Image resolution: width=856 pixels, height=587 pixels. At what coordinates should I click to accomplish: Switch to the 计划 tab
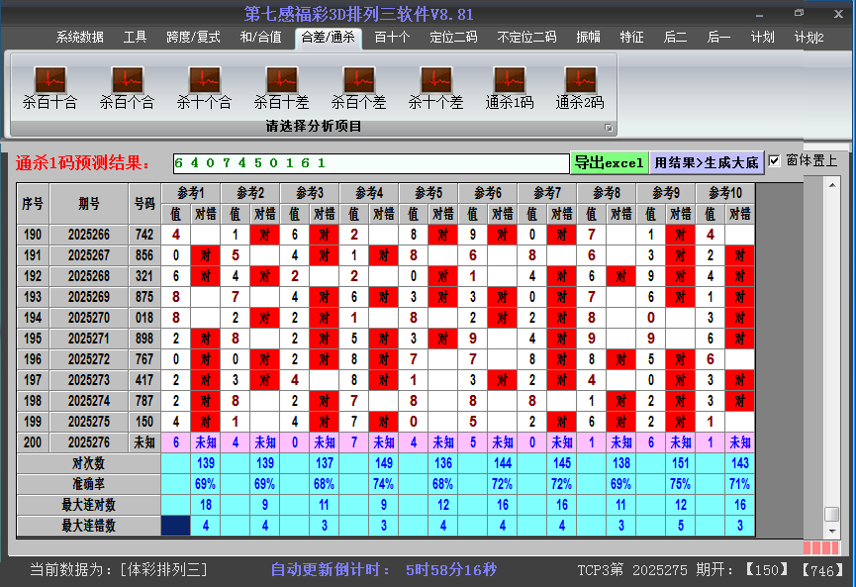pos(762,38)
